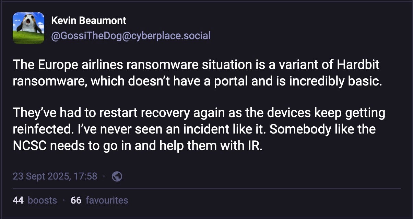Click the dot separator between boosts and favourites
The image size is (413, 219).
tap(64, 200)
